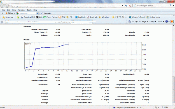Click the 125% zoom level indicator

point(165,107)
